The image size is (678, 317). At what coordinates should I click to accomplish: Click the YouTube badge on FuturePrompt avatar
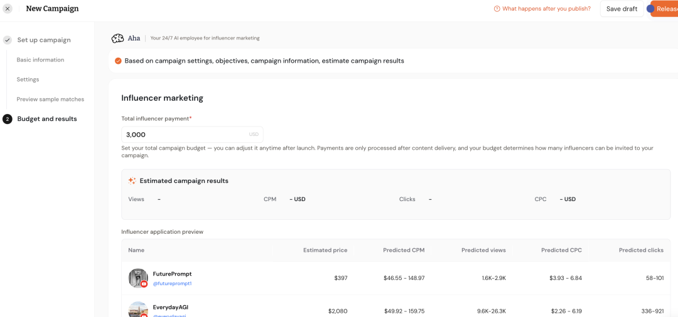pyautogui.click(x=144, y=284)
